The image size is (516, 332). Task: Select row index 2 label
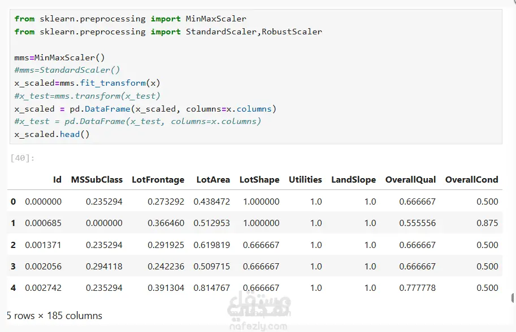click(13, 245)
